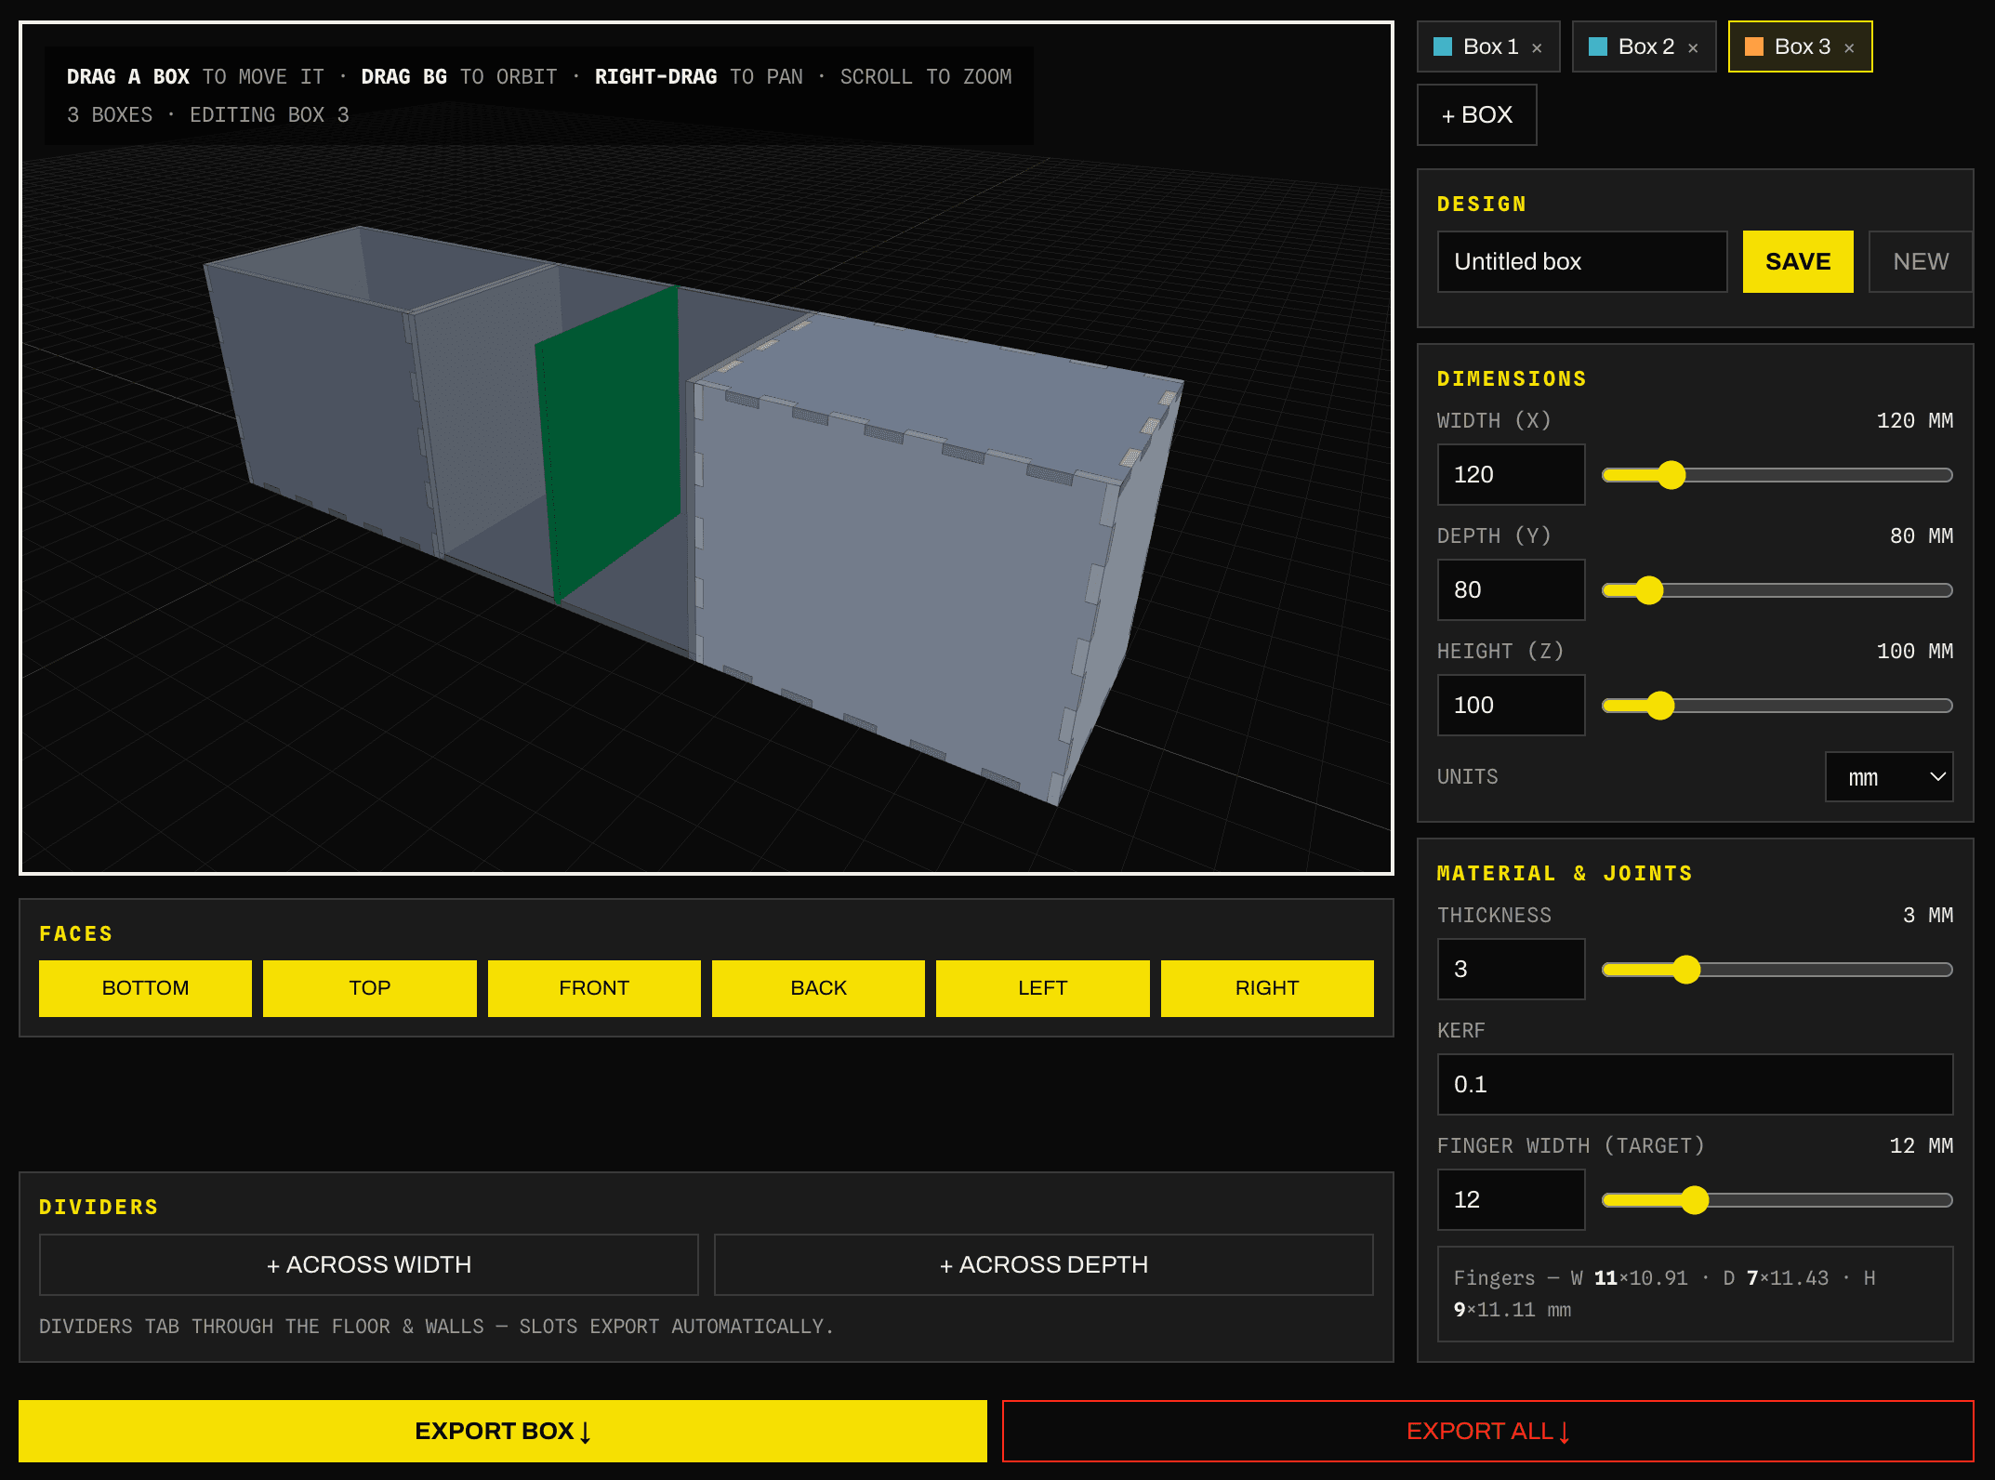1995x1480 pixels.
Task: Adjust the Width (X) slider handle
Action: click(x=1671, y=475)
